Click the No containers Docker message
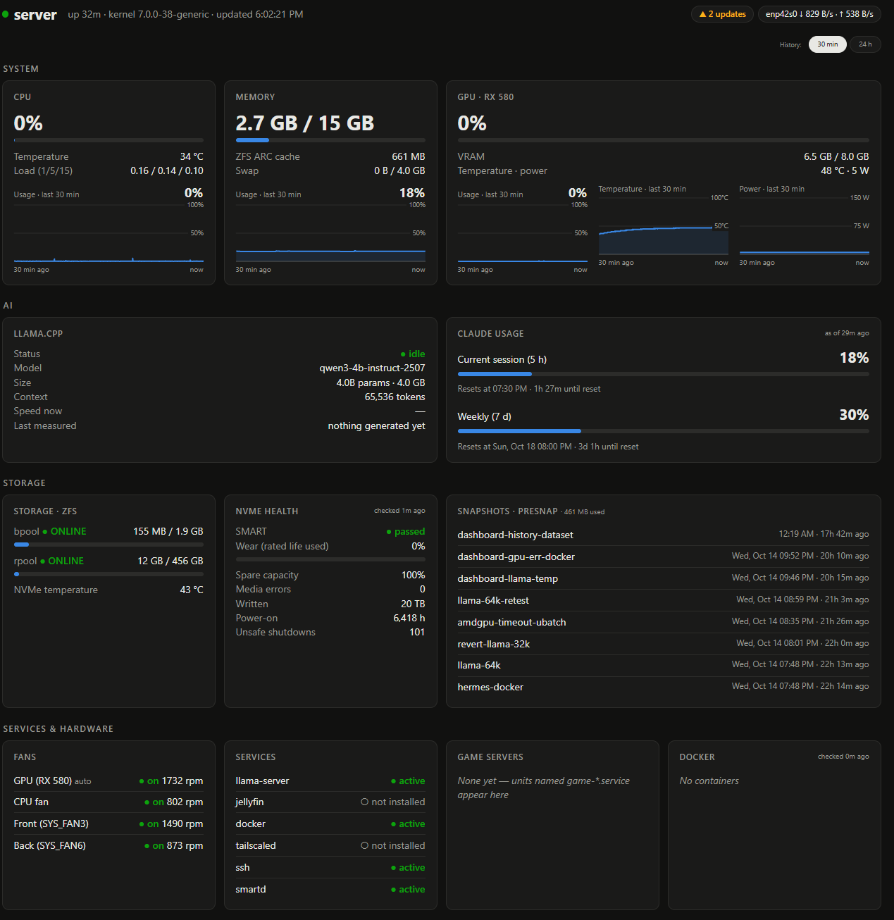Viewport: 894px width, 920px height. tap(709, 781)
